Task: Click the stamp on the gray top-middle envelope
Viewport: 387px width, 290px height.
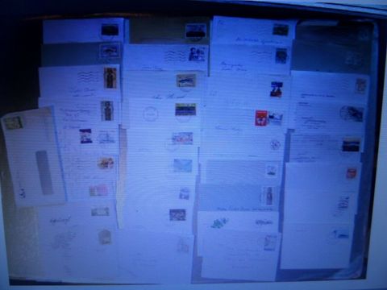Action: click(x=196, y=31)
